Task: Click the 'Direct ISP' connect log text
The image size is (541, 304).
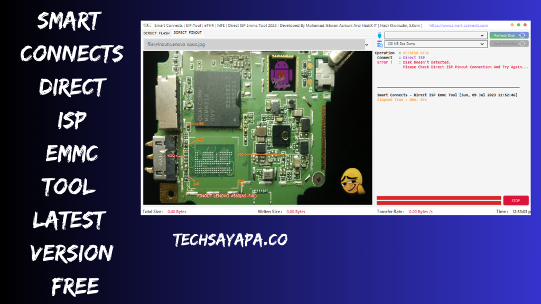Action: (x=414, y=58)
